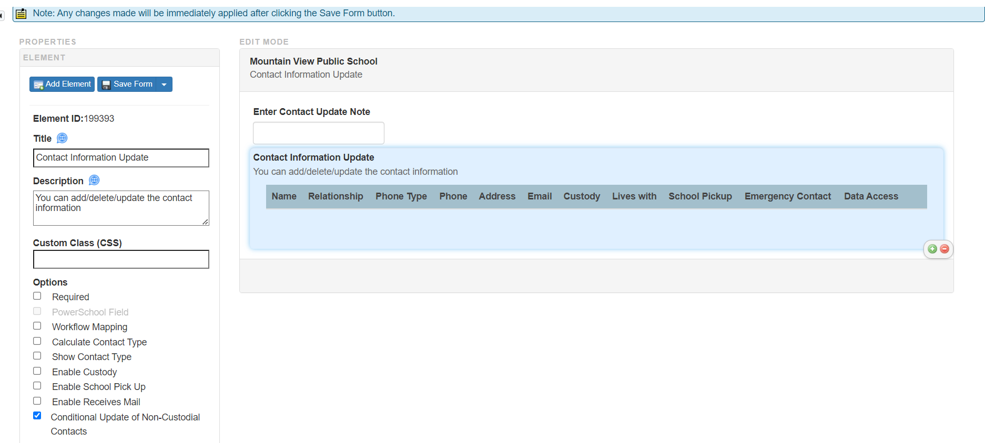Enable the Required checkbox
The height and width of the screenshot is (443, 985).
[x=37, y=296]
